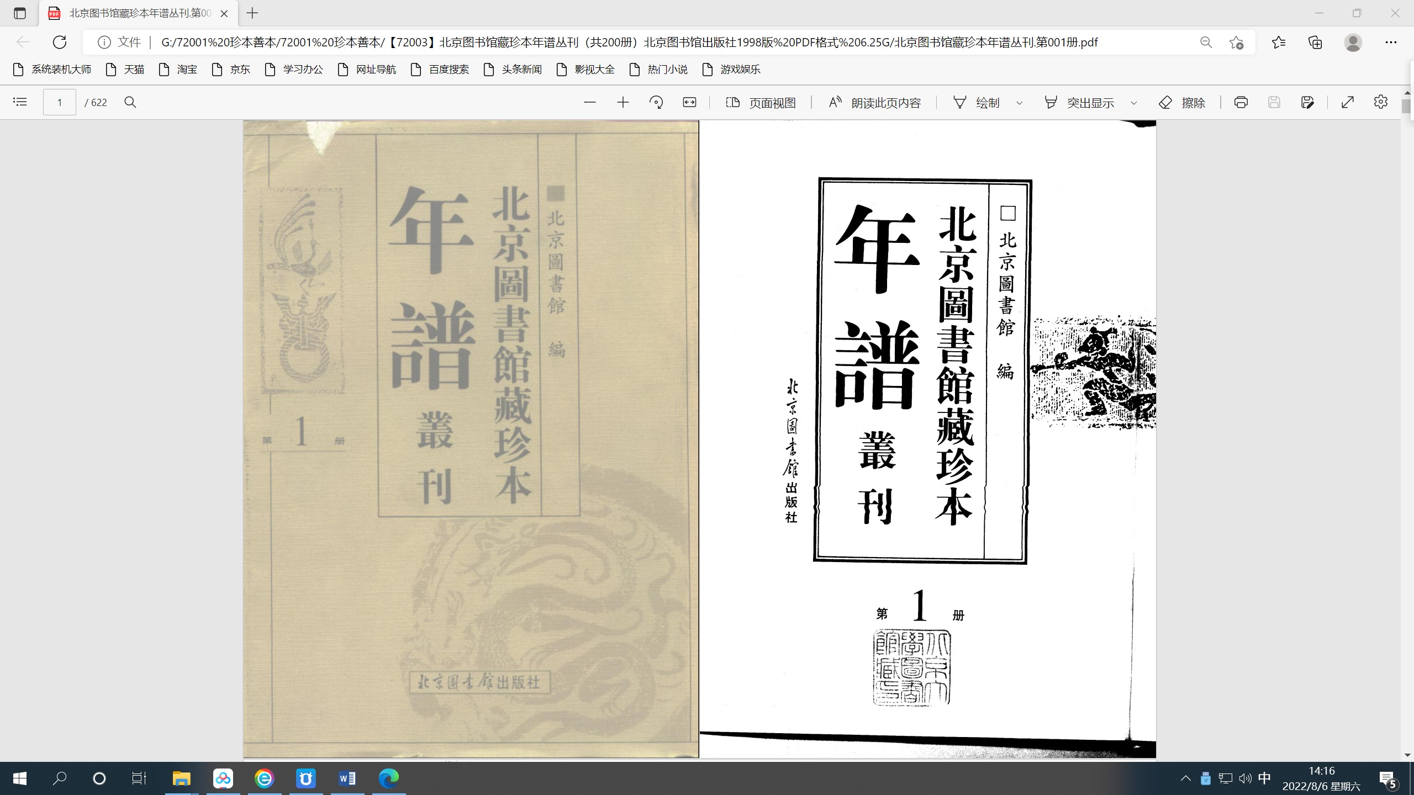Viewport: 1414px width, 795px height.
Task: Switch to Edge taskbar icon
Action: click(x=389, y=778)
